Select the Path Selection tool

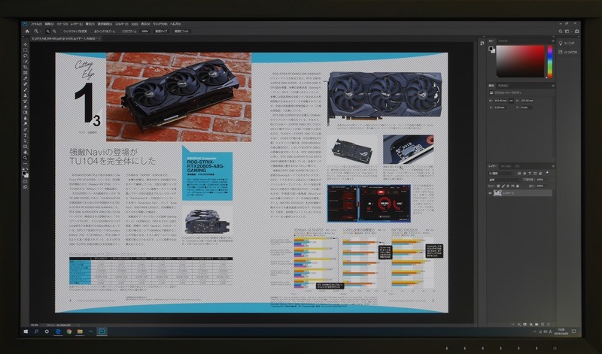click(26, 141)
